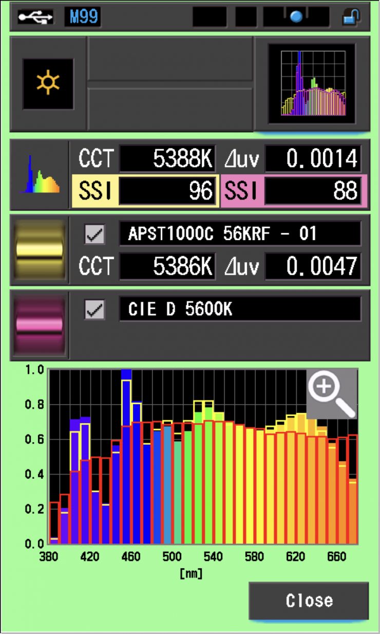
Task: Tap the rainbow spectrum icon beside CCT
Action: click(40, 175)
